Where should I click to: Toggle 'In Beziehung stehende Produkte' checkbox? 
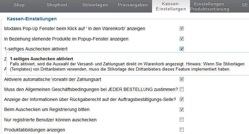(182, 39)
